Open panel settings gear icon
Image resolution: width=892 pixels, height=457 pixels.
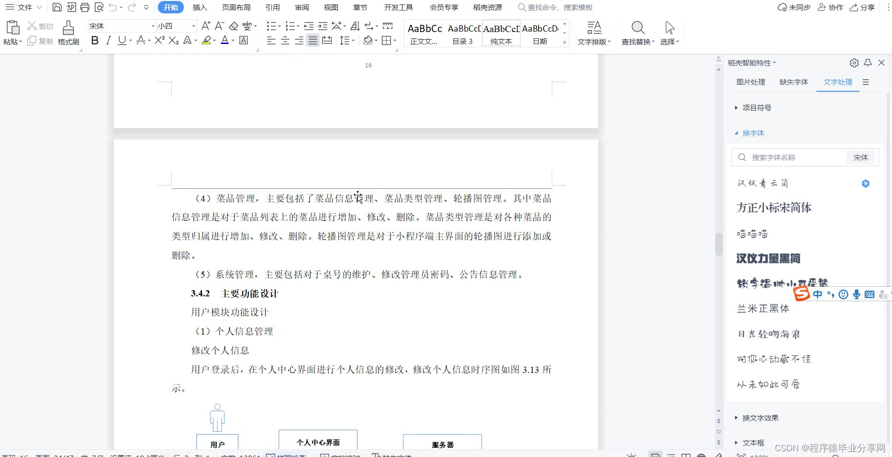(854, 63)
